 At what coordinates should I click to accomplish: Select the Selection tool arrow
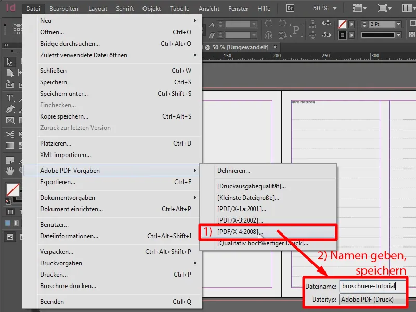[8, 62]
